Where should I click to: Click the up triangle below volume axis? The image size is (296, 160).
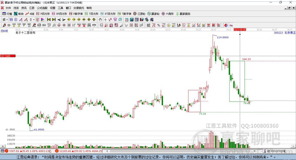tap(3, 146)
